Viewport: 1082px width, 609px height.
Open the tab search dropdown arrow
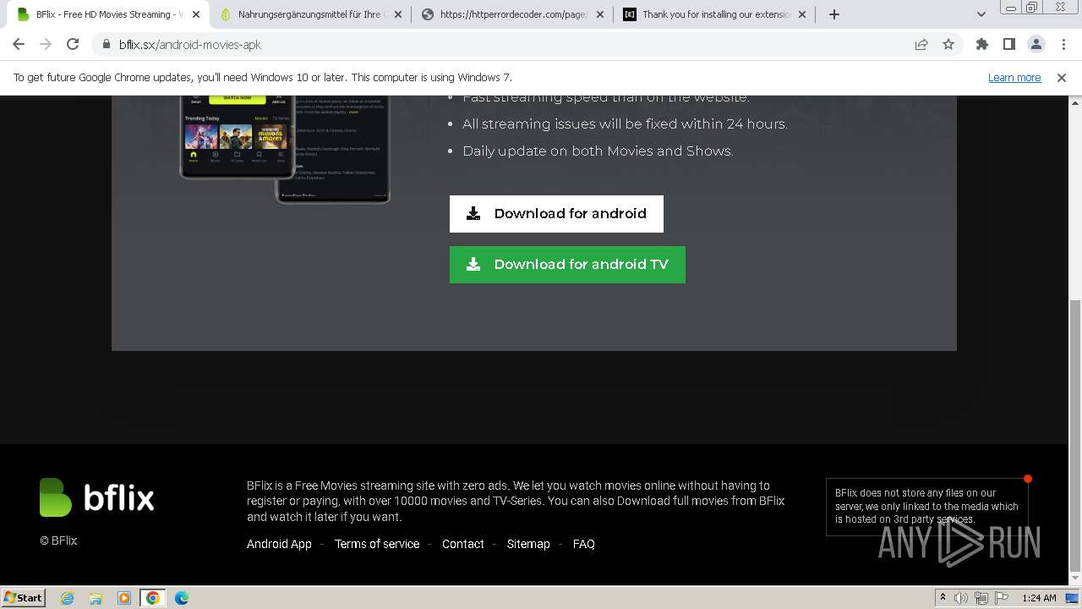click(x=981, y=14)
